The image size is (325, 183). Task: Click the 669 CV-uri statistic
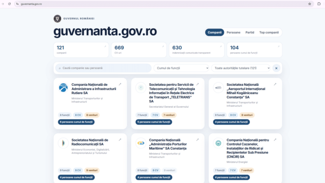[x=139, y=50]
